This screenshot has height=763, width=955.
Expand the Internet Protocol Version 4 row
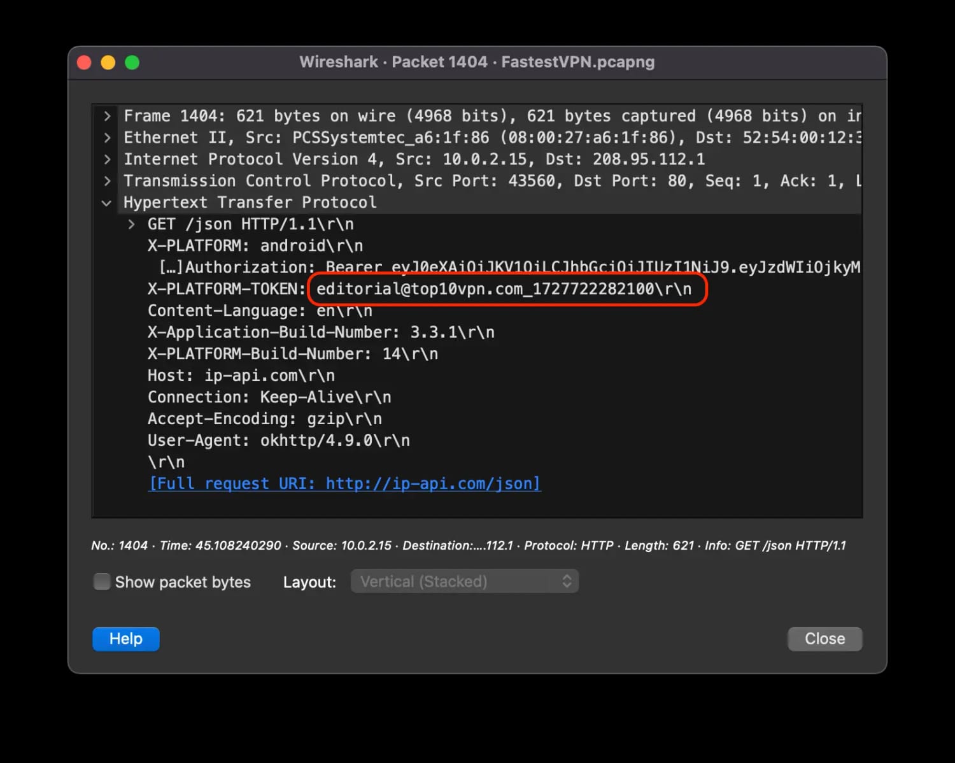coord(107,159)
